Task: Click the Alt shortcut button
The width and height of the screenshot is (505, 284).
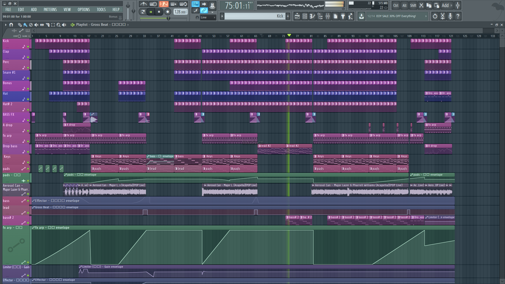Action: [404, 5]
